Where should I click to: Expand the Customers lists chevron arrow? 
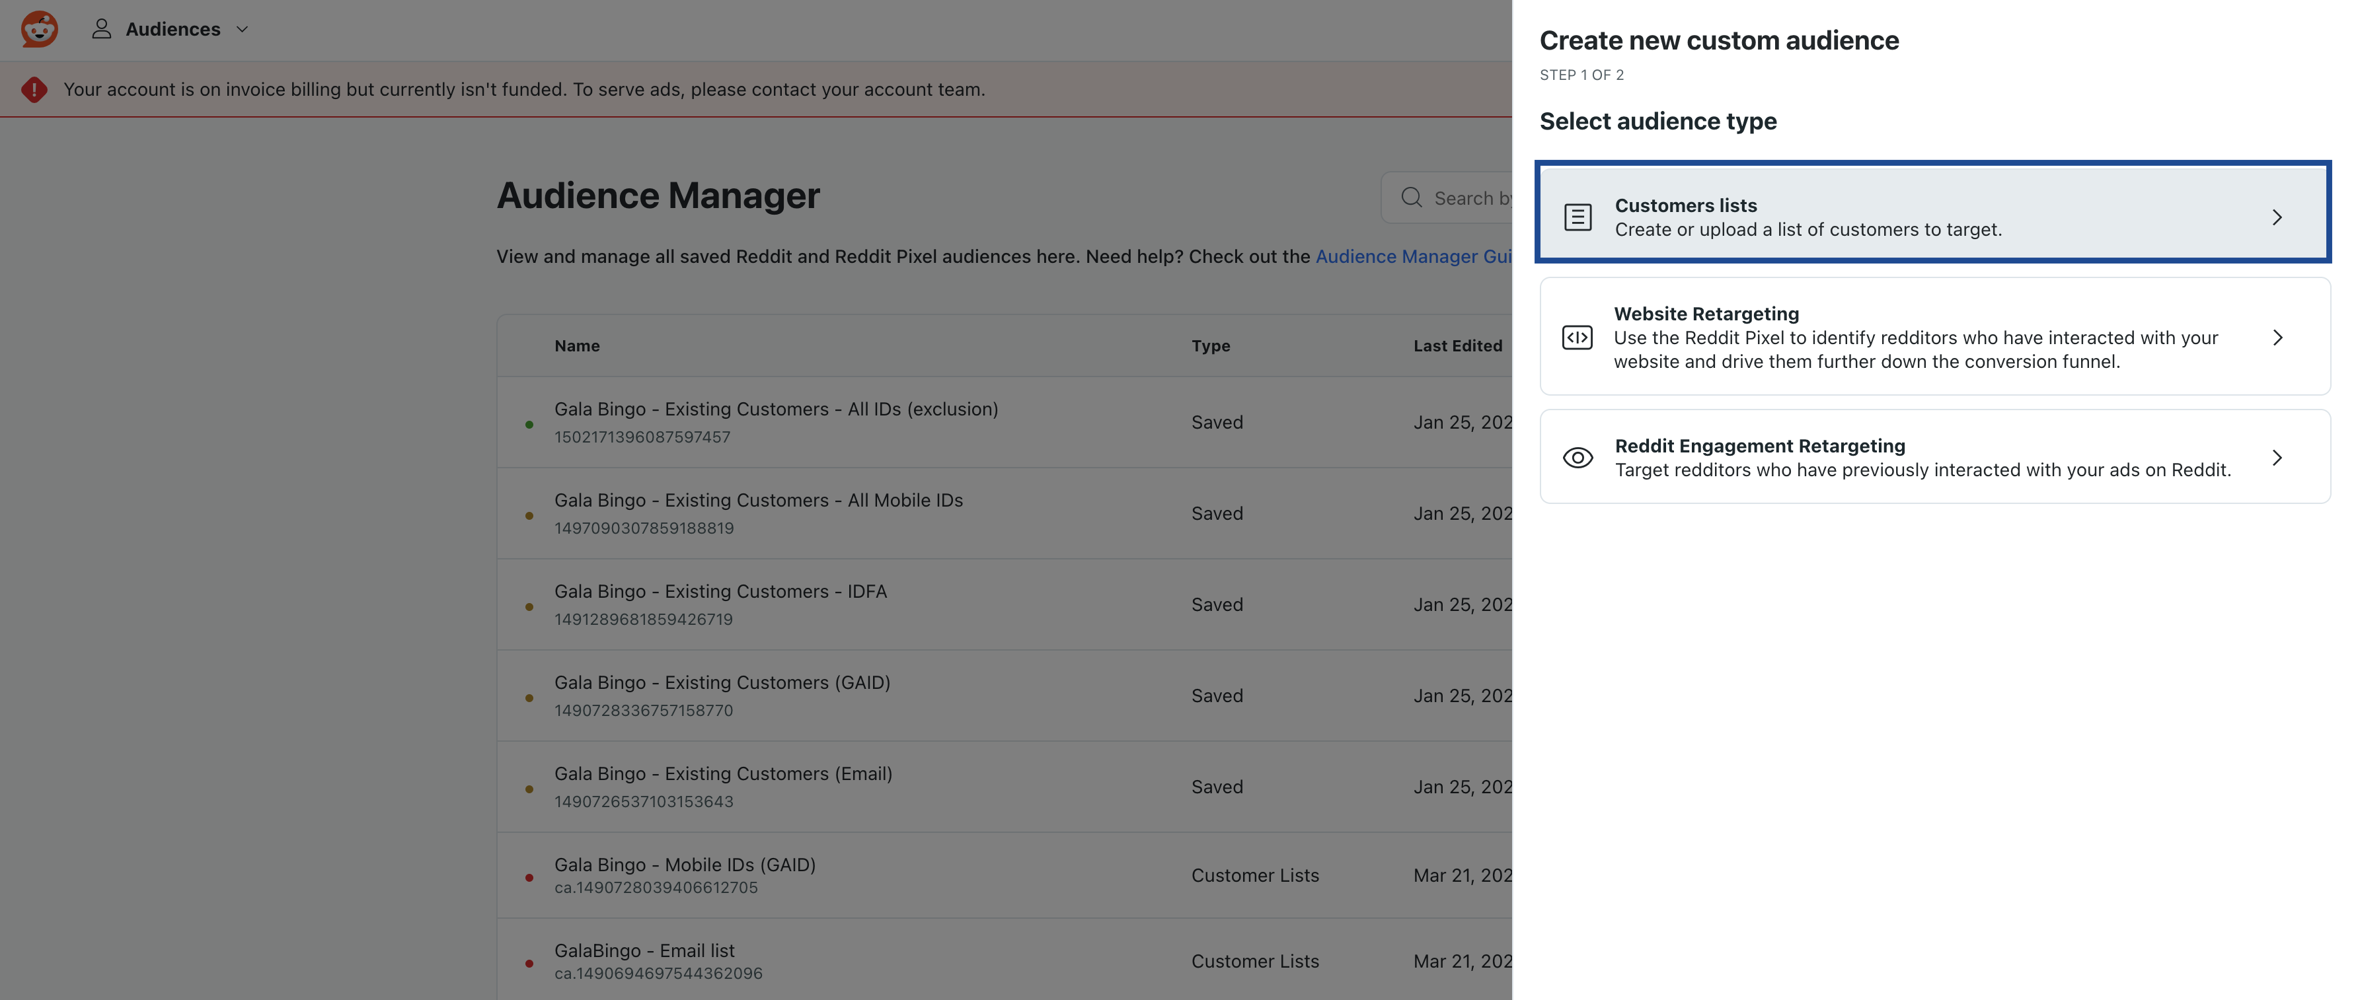point(2277,217)
